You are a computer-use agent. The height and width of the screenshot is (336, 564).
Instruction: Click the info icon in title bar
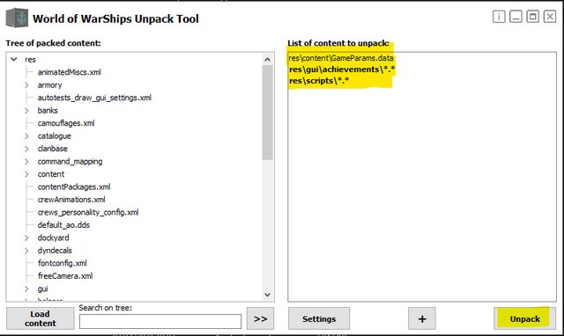coord(499,17)
